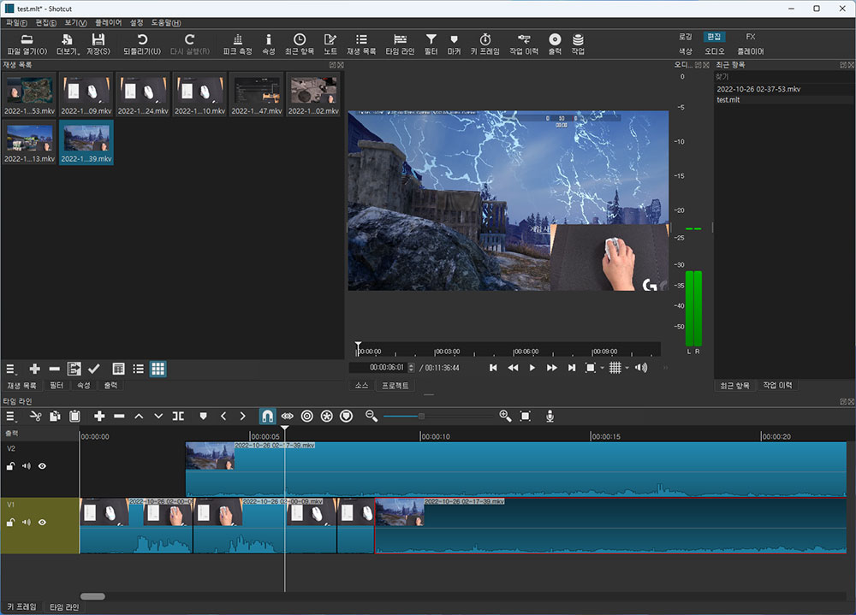Open the 마커 markers panel
The image size is (856, 615).
click(455, 44)
